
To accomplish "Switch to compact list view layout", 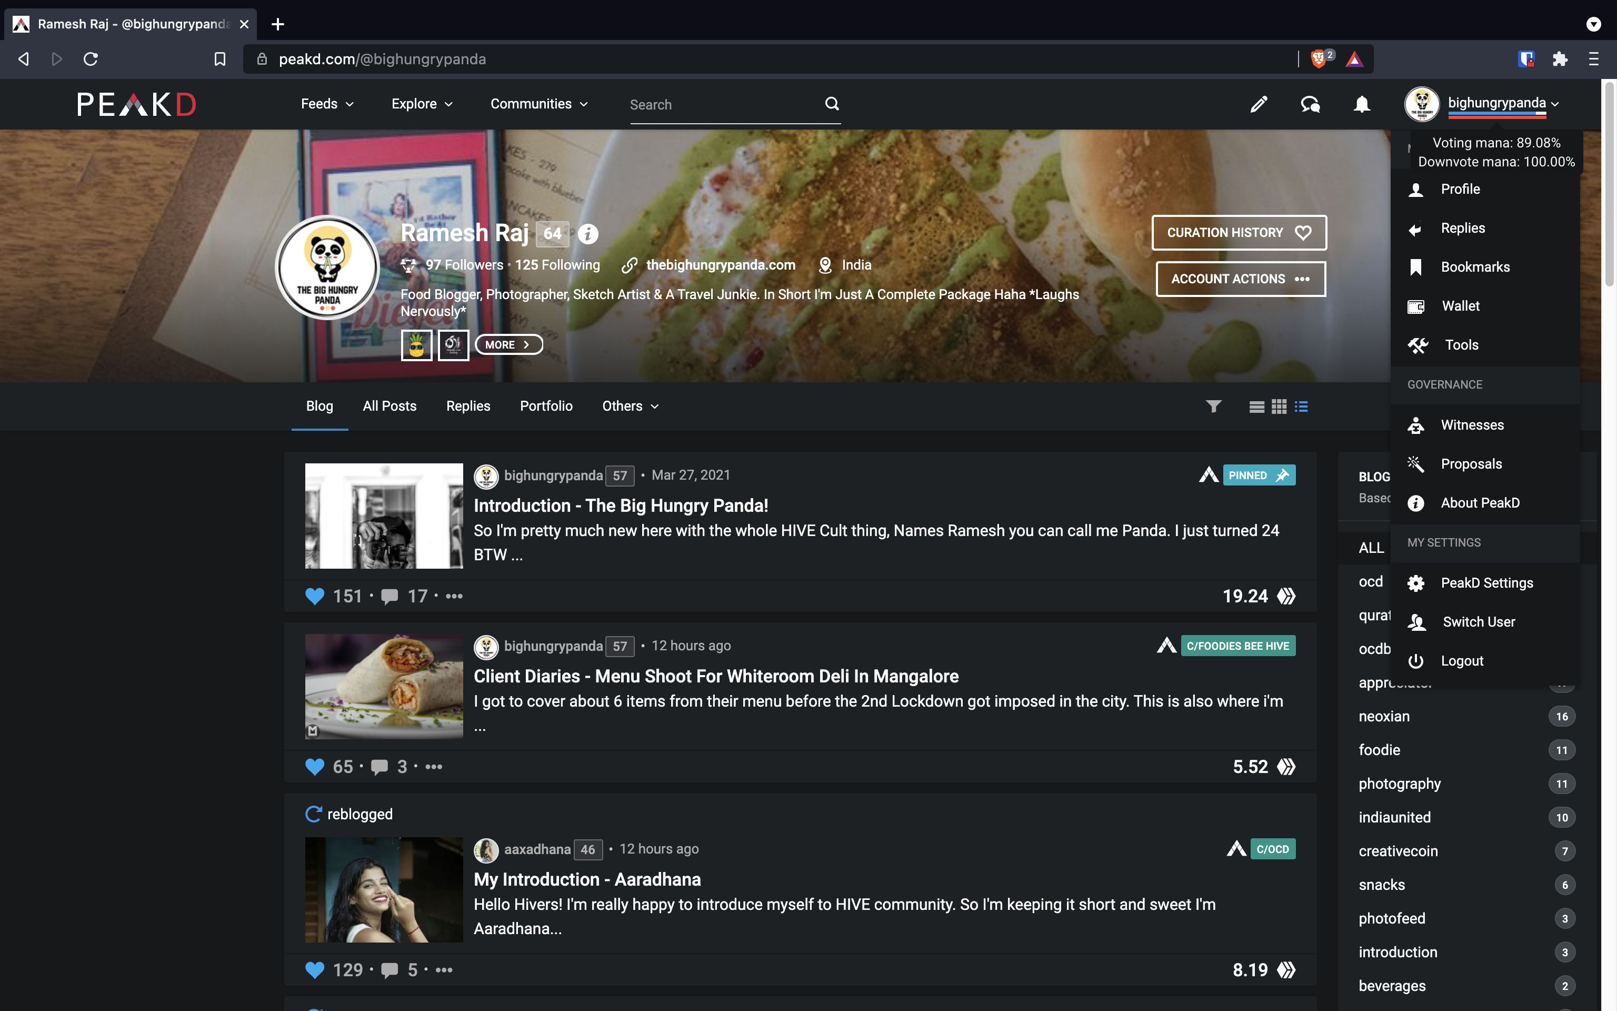I will tap(1256, 407).
